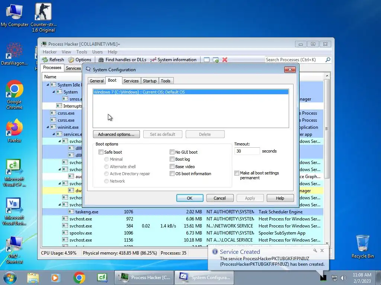Open Microsoft Visual C# desktop shortcut
381x285 pixels.
pyautogui.click(x=15, y=173)
